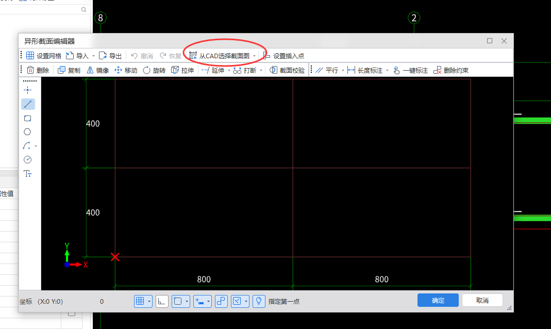Click the dialog resize grip corner

coord(509,308)
